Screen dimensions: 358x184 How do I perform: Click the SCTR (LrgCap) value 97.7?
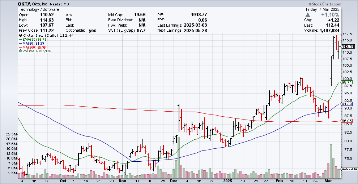tap(142, 31)
